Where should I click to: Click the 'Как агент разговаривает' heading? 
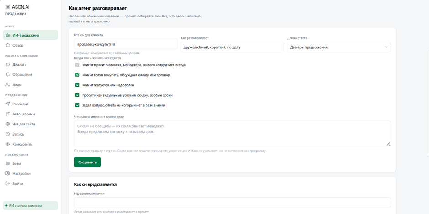[x=98, y=9]
